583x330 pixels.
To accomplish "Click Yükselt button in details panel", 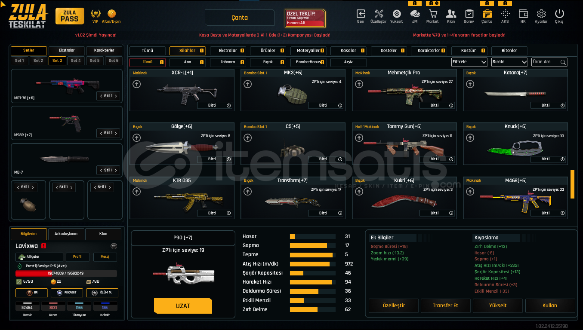I will point(497,306).
